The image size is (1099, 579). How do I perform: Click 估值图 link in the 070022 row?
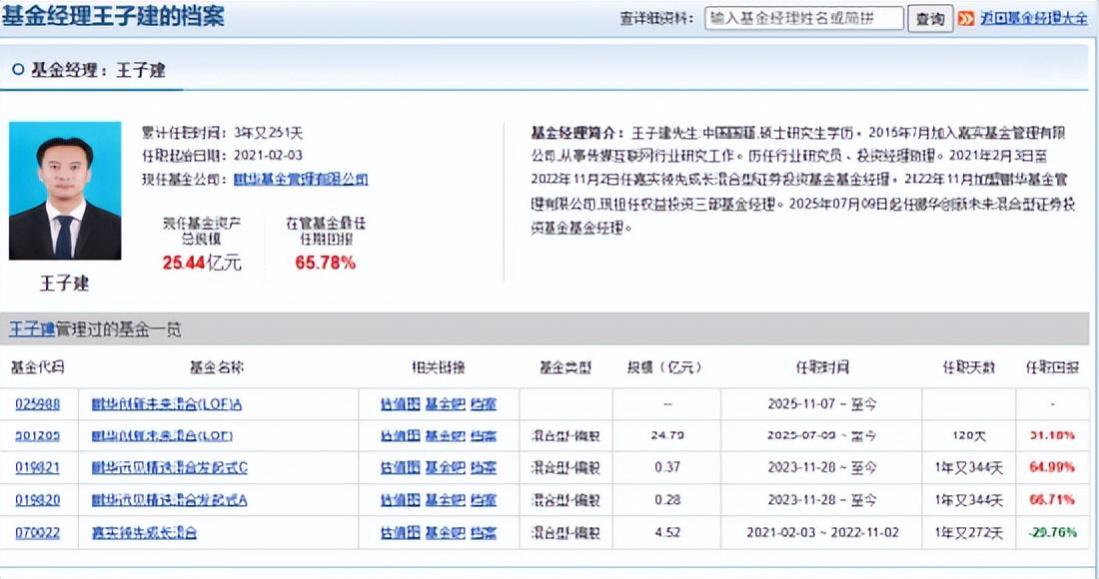coord(399,532)
